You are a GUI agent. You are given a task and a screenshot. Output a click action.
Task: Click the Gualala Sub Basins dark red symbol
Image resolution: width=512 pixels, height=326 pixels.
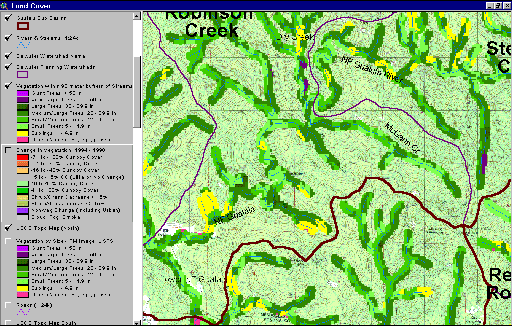pyautogui.click(x=23, y=26)
